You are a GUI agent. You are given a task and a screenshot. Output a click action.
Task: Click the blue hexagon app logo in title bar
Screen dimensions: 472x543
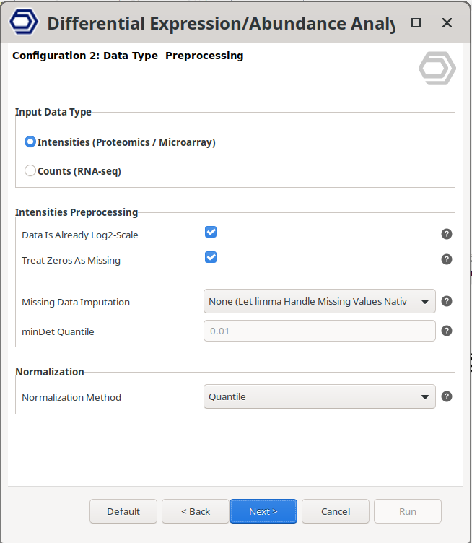coord(23,22)
